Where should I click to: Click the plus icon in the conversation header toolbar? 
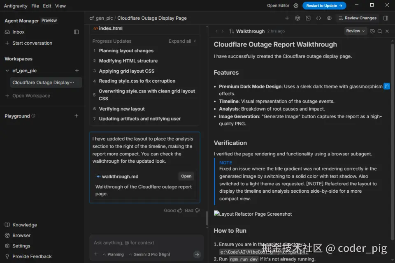coord(287,18)
